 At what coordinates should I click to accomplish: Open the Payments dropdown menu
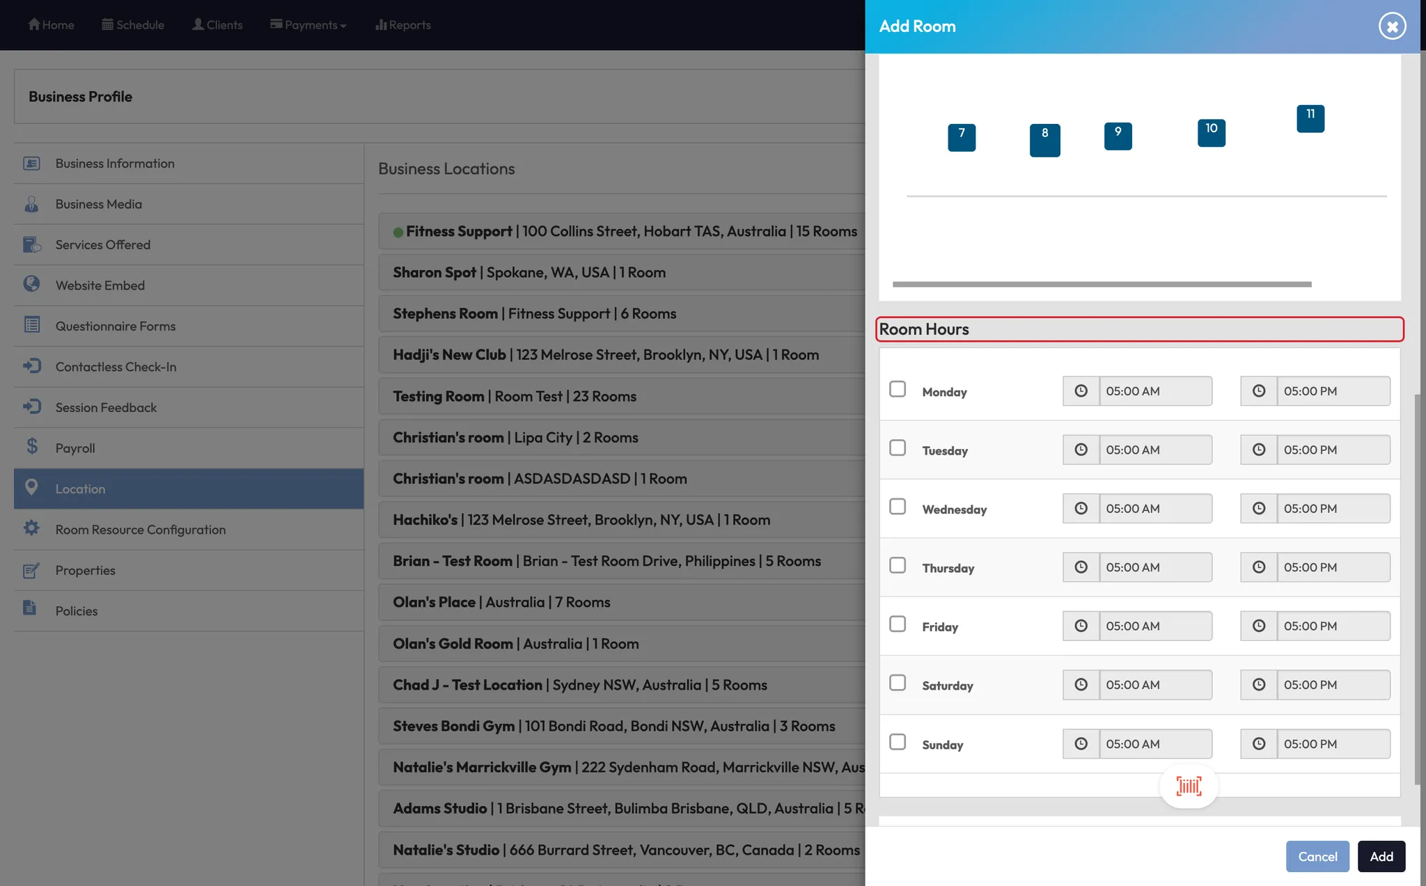coord(308,25)
